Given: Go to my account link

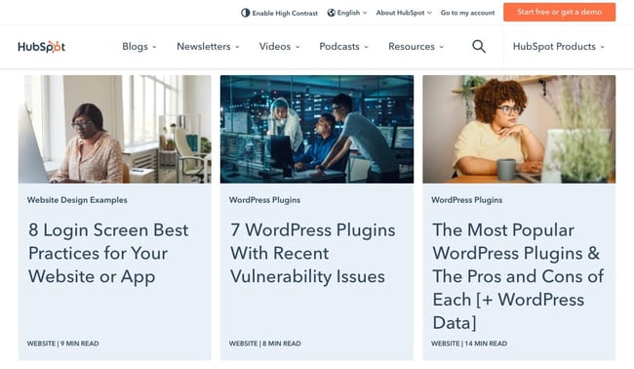Looking at the screenshot, I should point(467,13).
